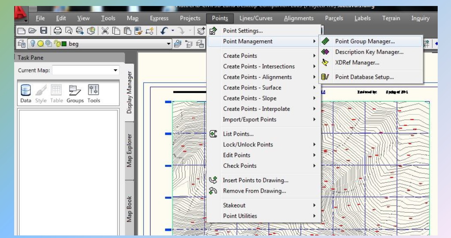Screen dimensions: 451x238
Task: Toggle freeze sun icon for beg layer
Action: click(41, 44)
